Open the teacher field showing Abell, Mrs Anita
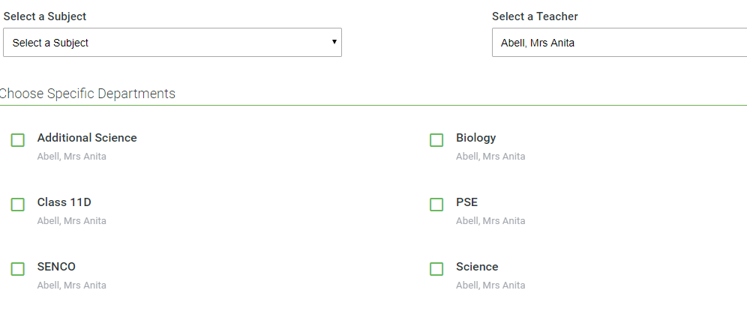 [619, 43]
